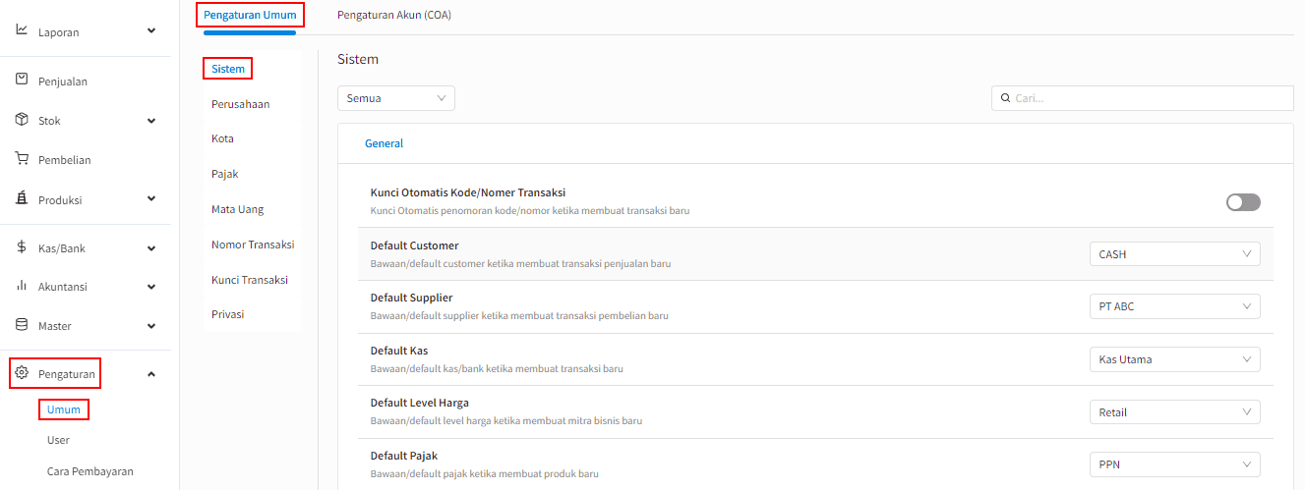Click the Master database icon

click(22, 324)
